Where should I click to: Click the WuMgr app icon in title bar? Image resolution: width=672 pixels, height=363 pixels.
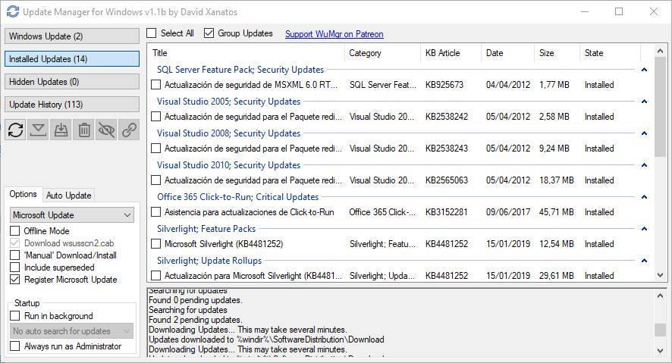(x=12, y=11)
